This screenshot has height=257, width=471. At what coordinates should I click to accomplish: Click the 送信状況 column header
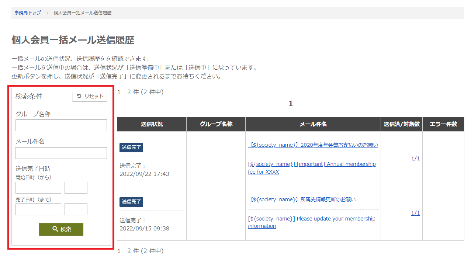click(152, 124)
